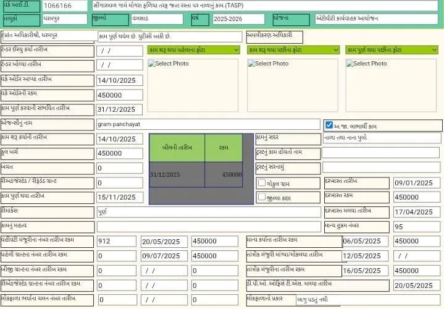This screenshot has width=444, height=309.
Task: Click the લોકફાળા ચલન date empty field
Action: point(164,300)
